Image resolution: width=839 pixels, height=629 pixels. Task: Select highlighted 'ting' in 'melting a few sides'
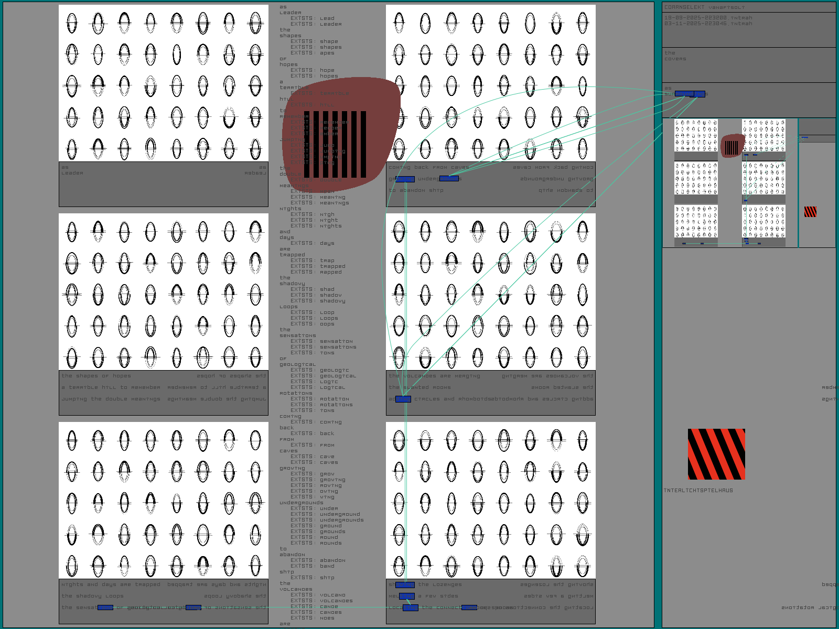(407, 597)
